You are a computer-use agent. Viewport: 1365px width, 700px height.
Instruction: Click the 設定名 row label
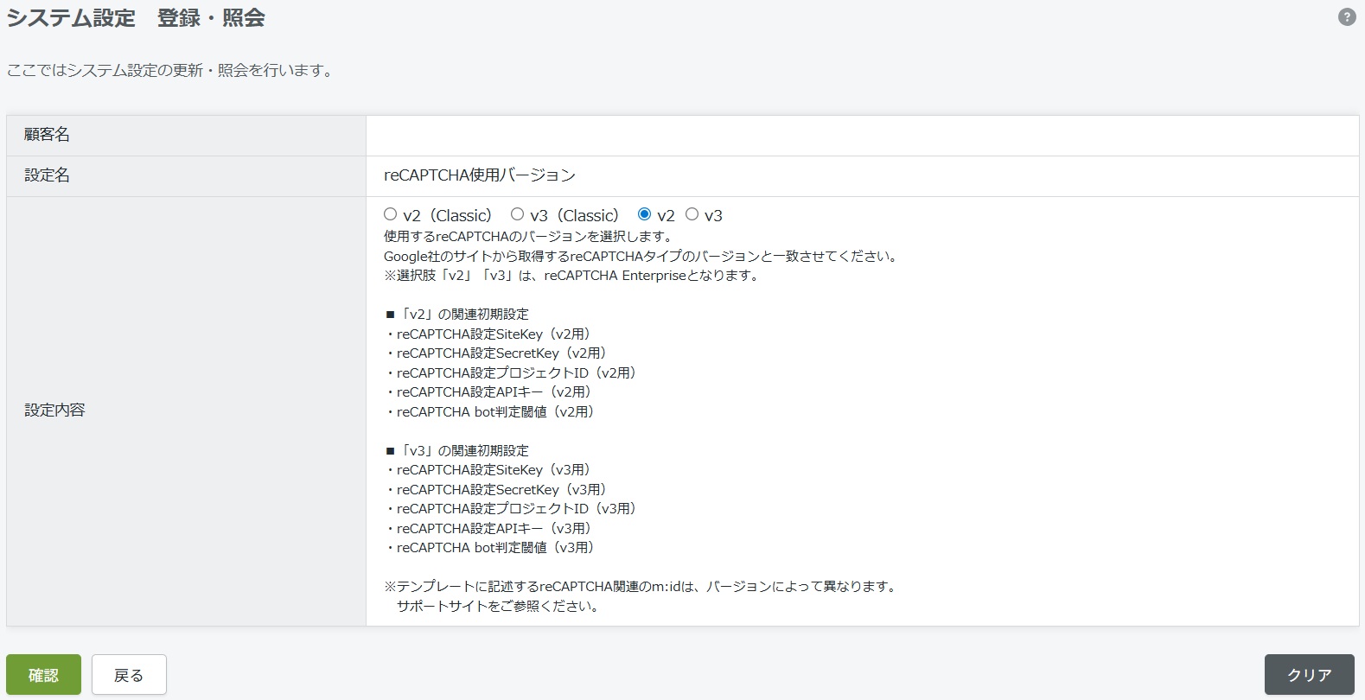(47, 175)
